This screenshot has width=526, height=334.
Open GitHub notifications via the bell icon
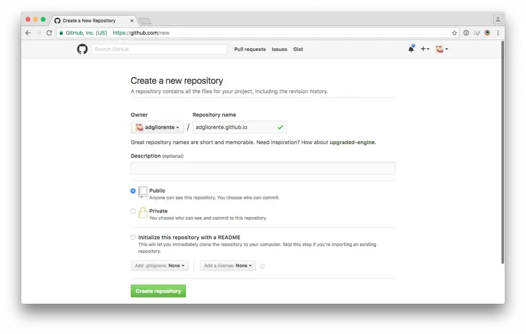click(410, 49)
